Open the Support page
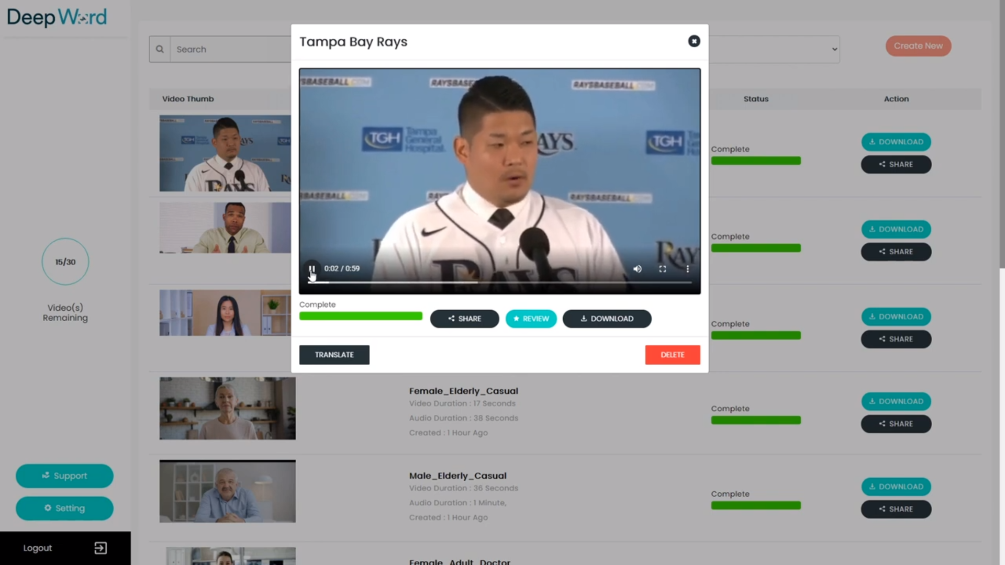1005x565 pixels. tap(64, 476)
